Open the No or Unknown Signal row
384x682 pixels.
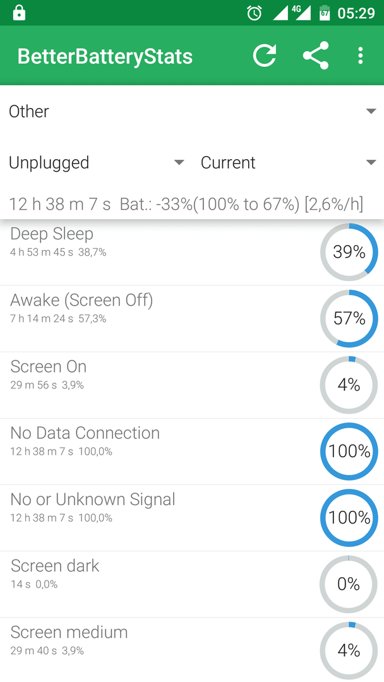coord(192,518)
